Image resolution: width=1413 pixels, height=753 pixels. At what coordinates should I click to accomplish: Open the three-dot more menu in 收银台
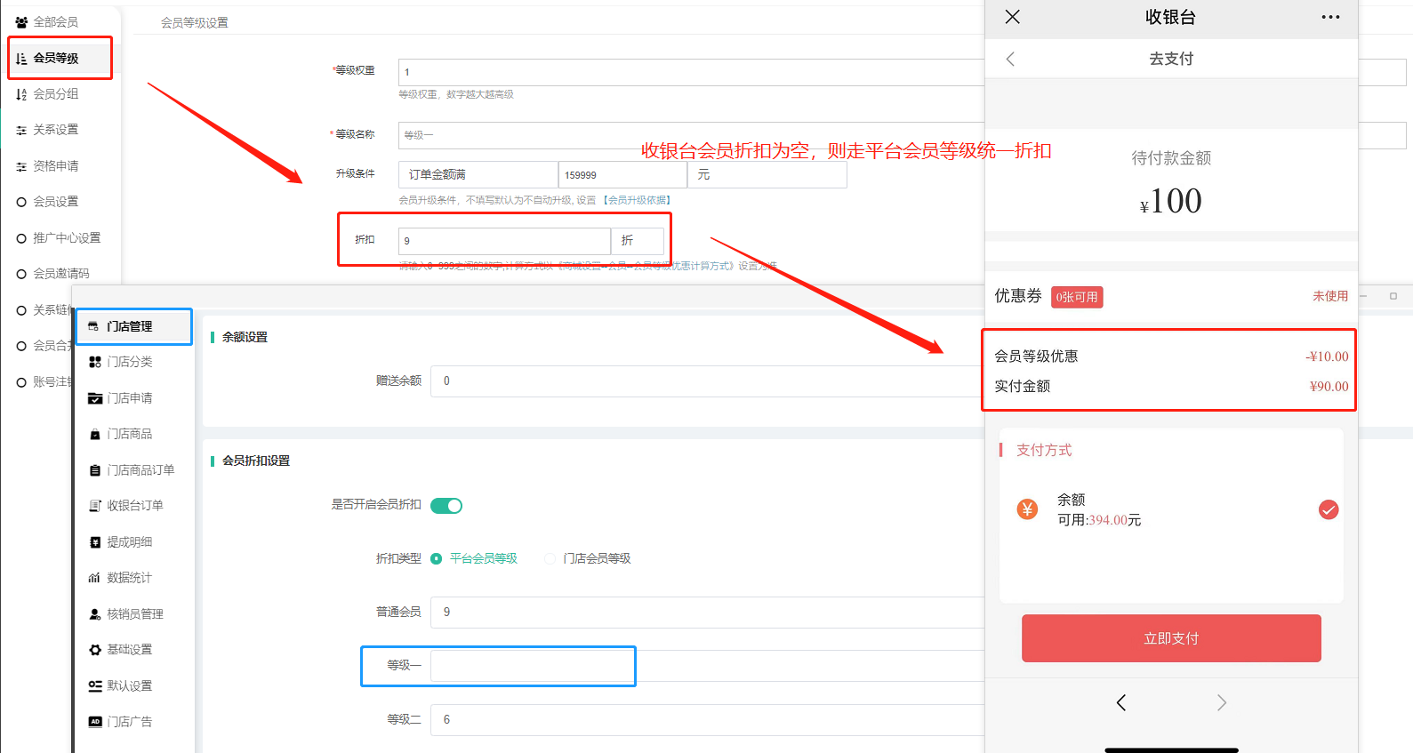point(1330,17)
